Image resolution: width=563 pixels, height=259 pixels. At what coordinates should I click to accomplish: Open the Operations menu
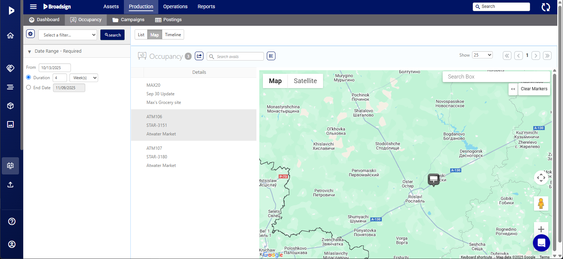pos(175,6)
